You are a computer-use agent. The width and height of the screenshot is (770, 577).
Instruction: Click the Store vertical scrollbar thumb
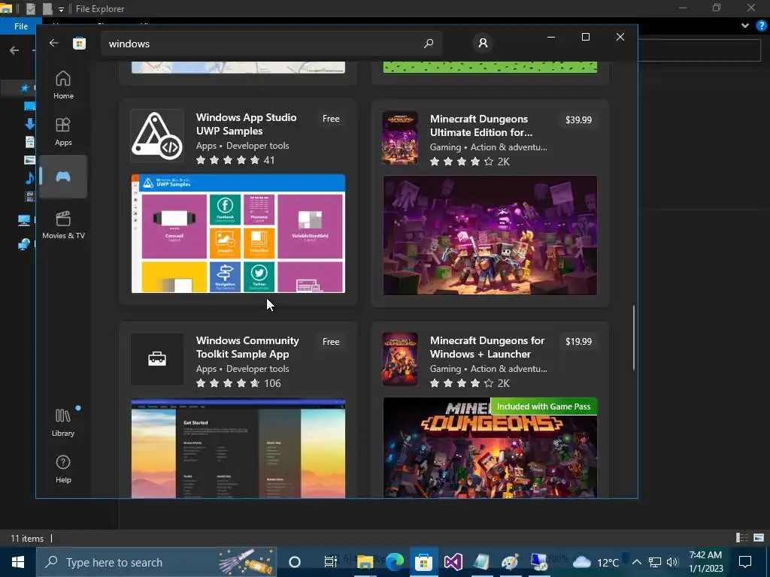(633, 337)
